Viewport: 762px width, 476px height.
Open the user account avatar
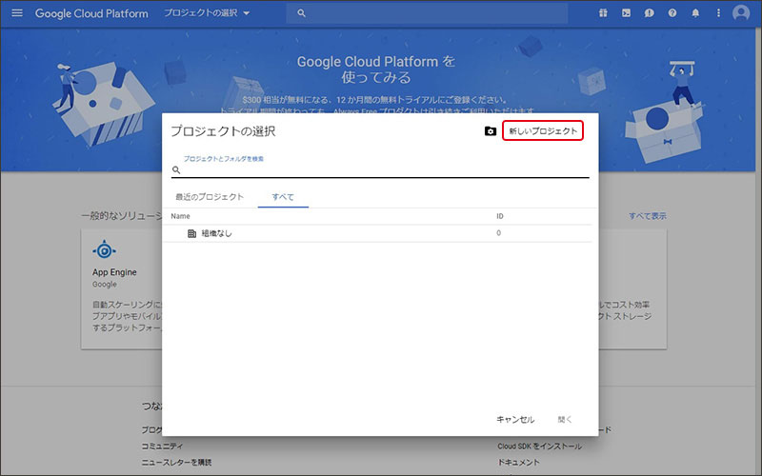click(741, 13)
